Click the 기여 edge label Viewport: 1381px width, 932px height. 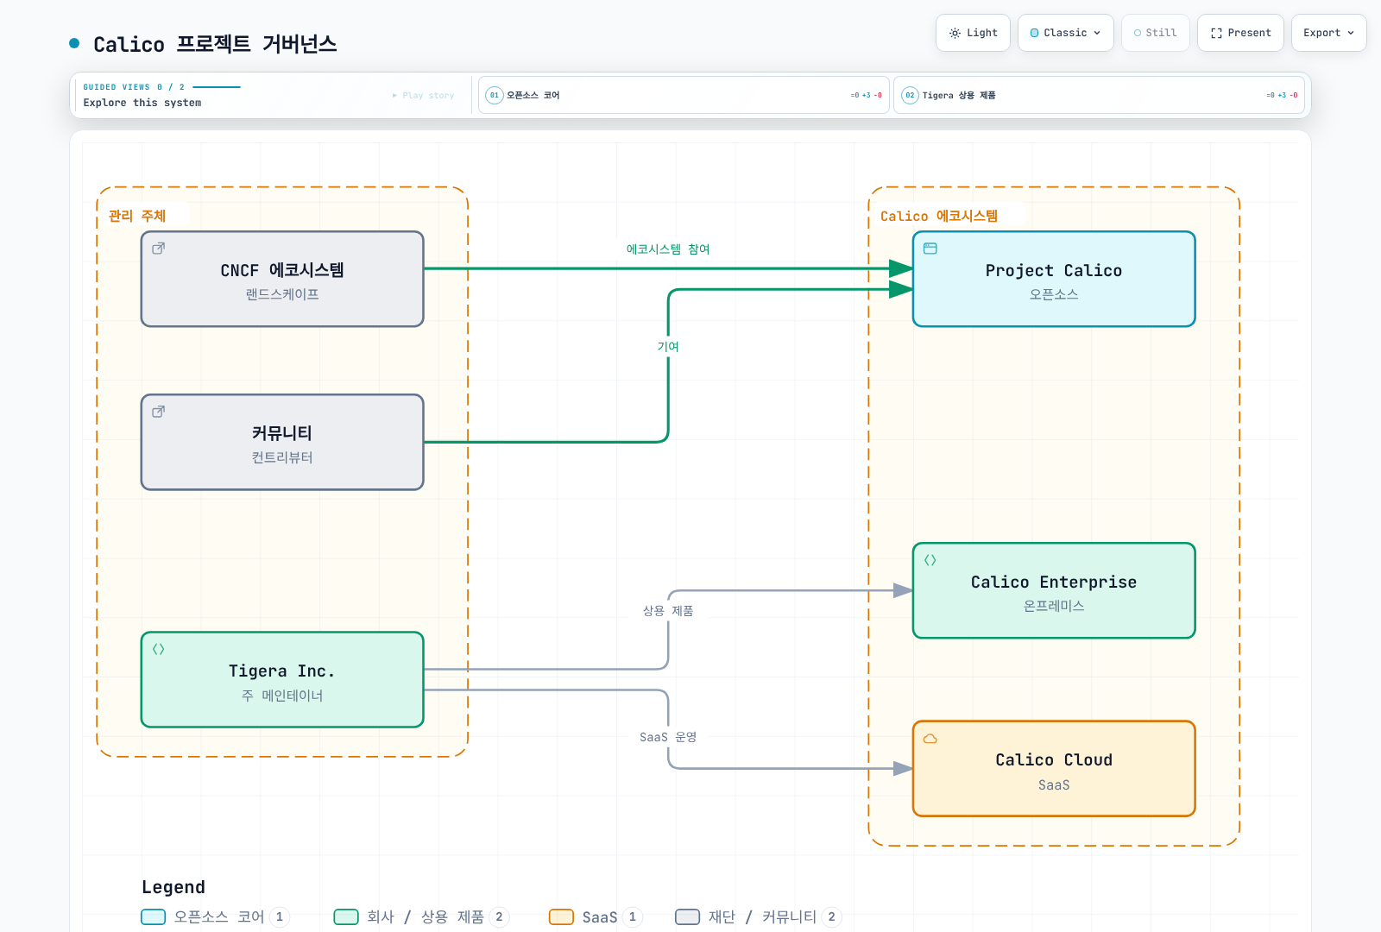coord(668,346)
